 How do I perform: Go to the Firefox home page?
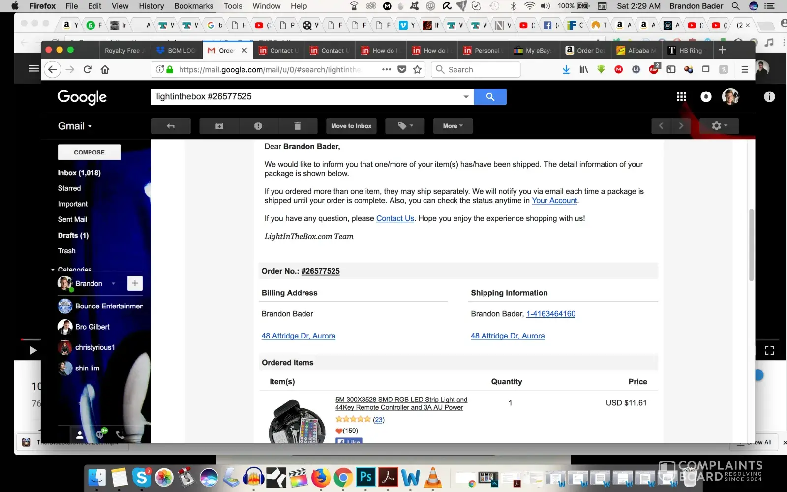[105, 69]
